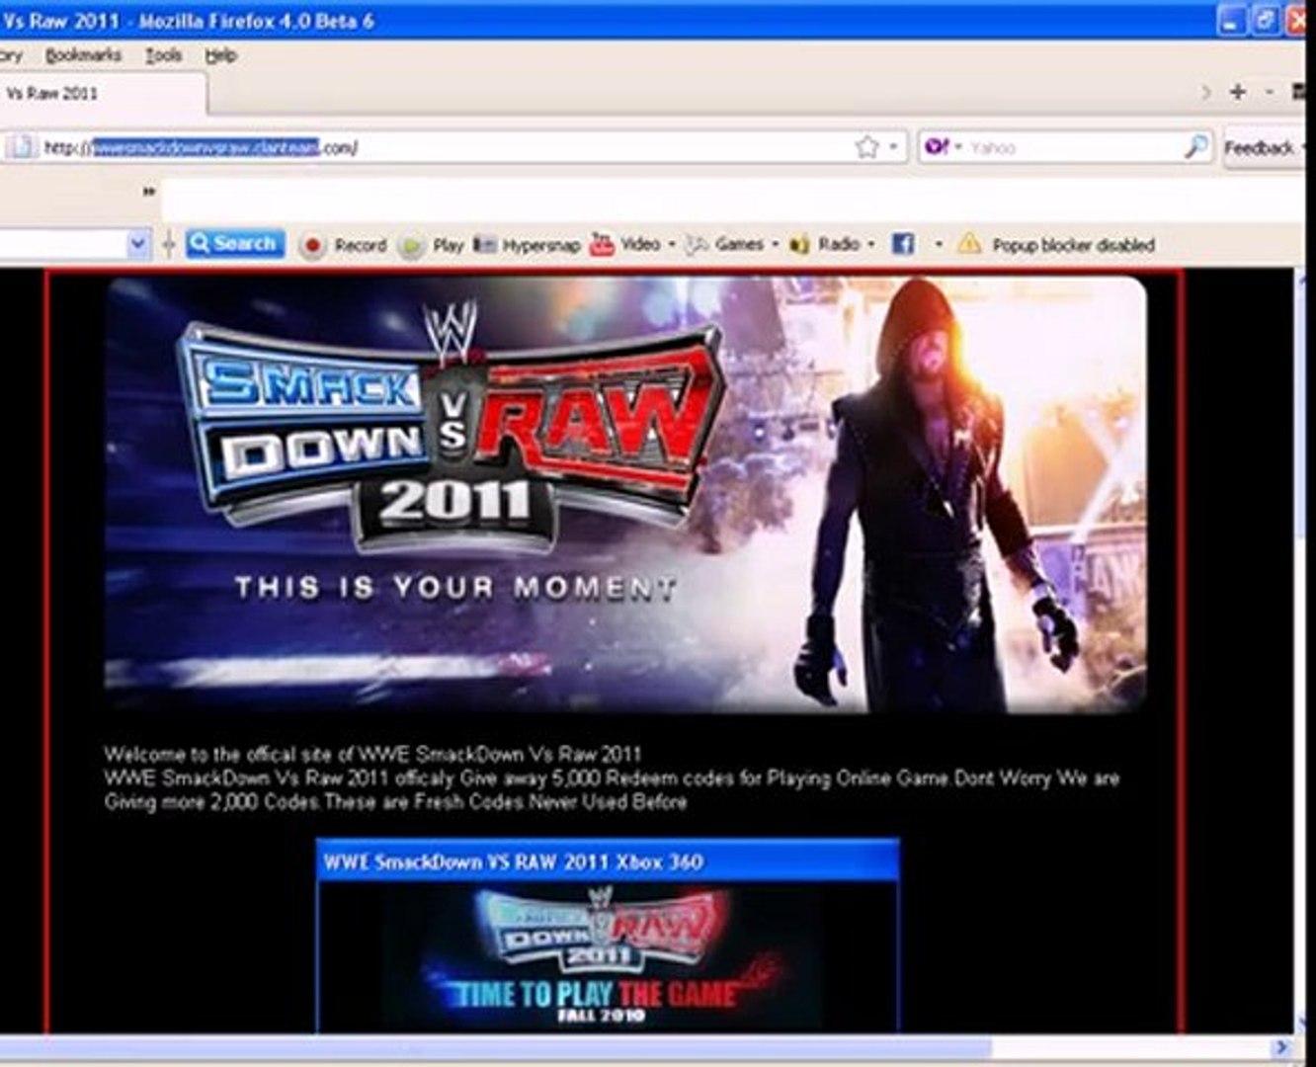Click the Feedback button
This screenshot has width=1316, height=1067.
coord(1262,147)
